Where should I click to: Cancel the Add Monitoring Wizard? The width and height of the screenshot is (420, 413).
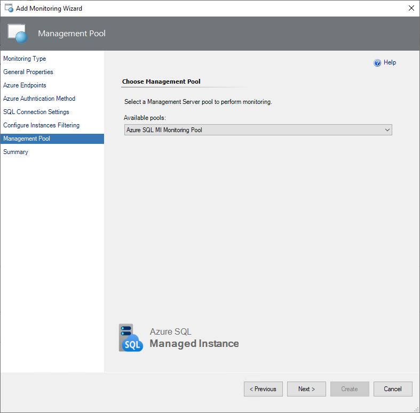(393, 389)
